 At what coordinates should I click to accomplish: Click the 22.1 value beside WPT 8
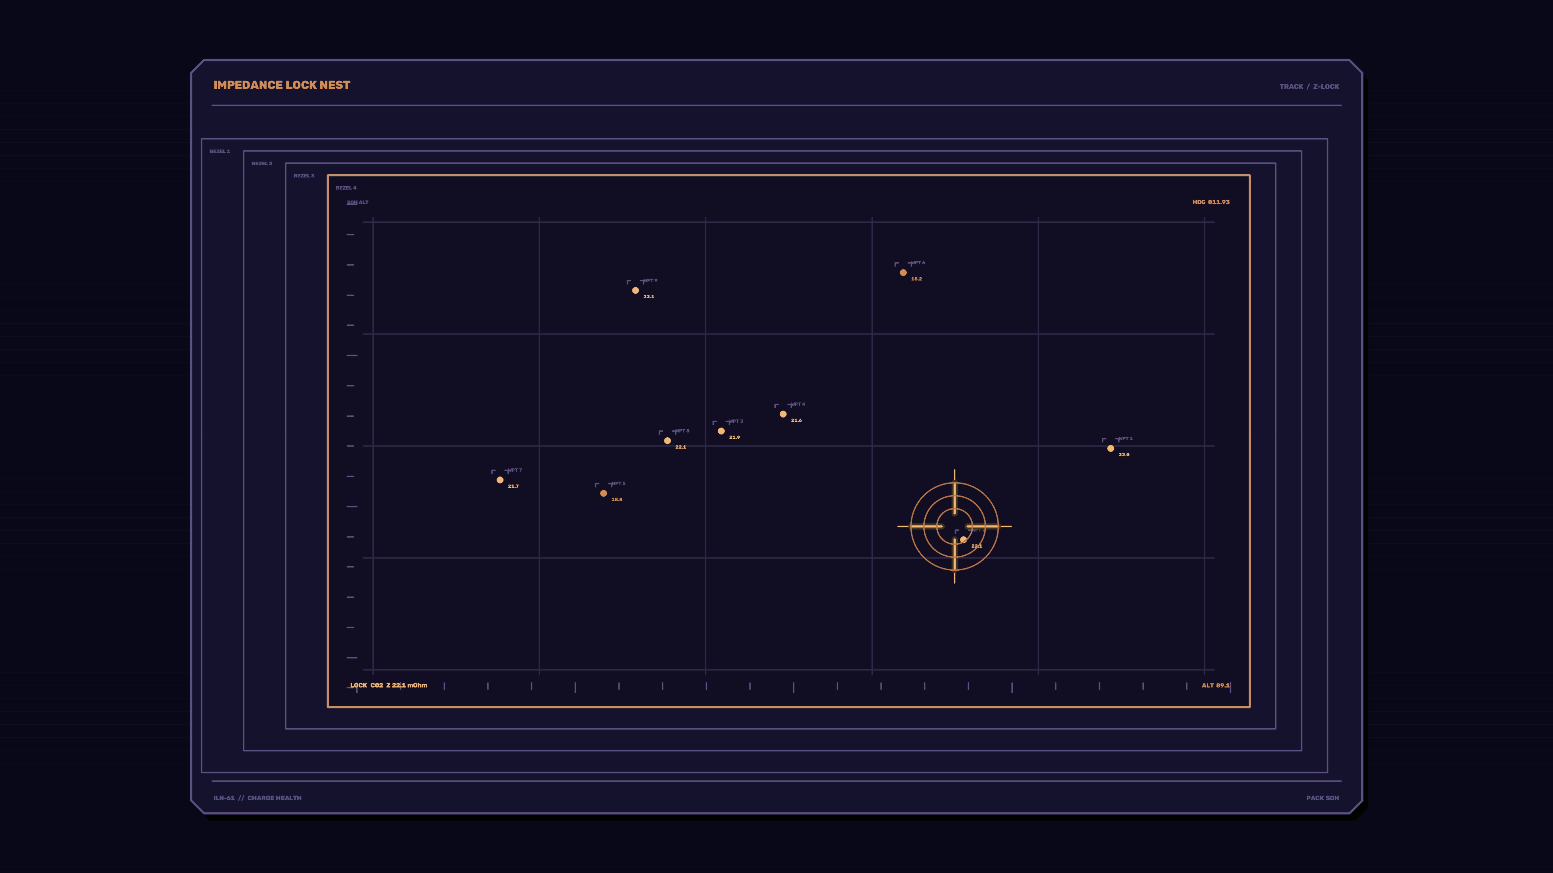pos(681,448)
